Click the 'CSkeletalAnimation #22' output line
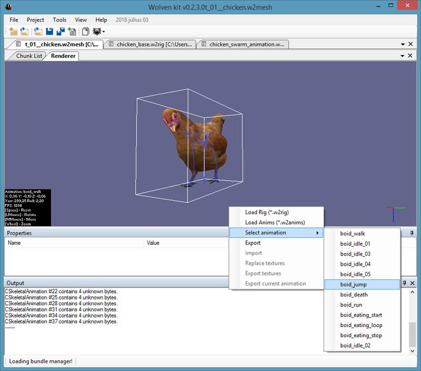The width and height of the screenshot is (421, 371). (61, 291)
